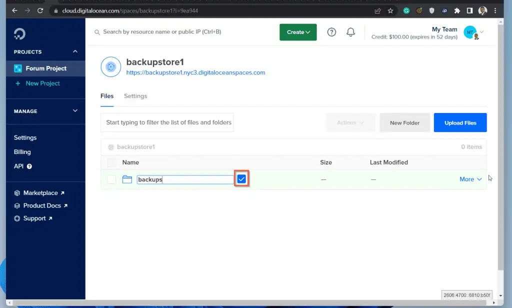Click the New Folder button
Image resolution: width=512 pixels, height=308 pixels.
coord(404,123)
